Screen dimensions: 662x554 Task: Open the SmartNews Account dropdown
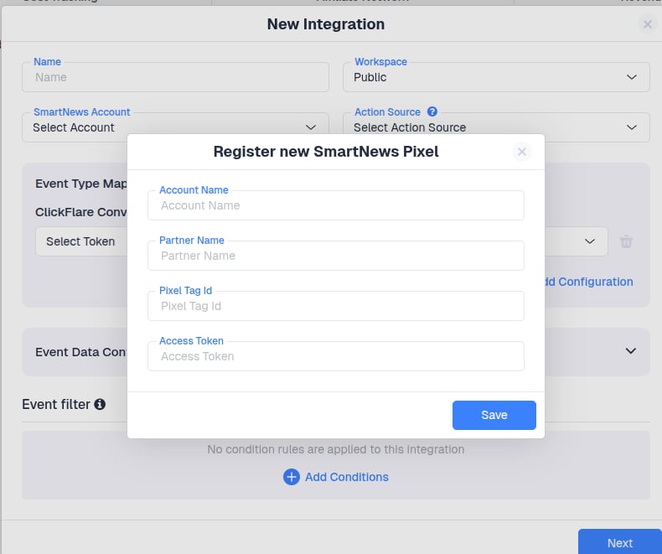click(x=175, y=127)
